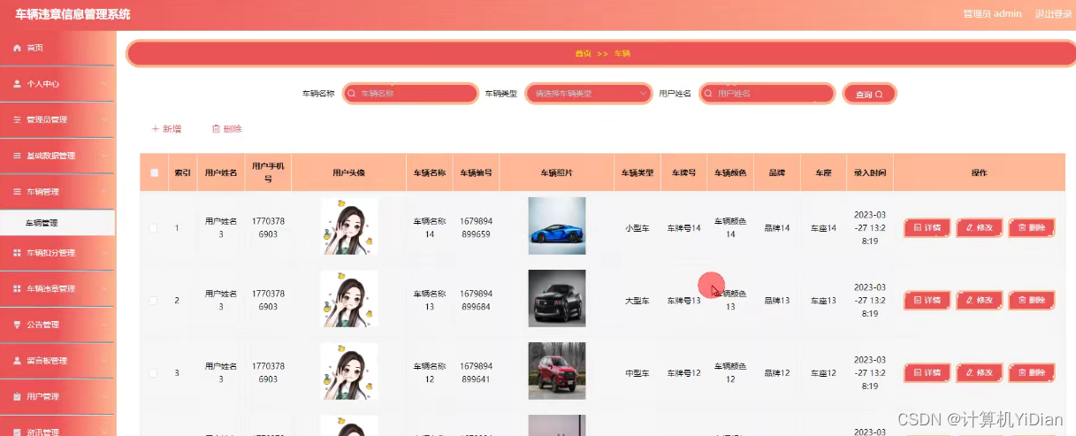Click 详情 button in row 车牌号12
Viewport: 1076px width, 436px height.
(x=927, y=373)
